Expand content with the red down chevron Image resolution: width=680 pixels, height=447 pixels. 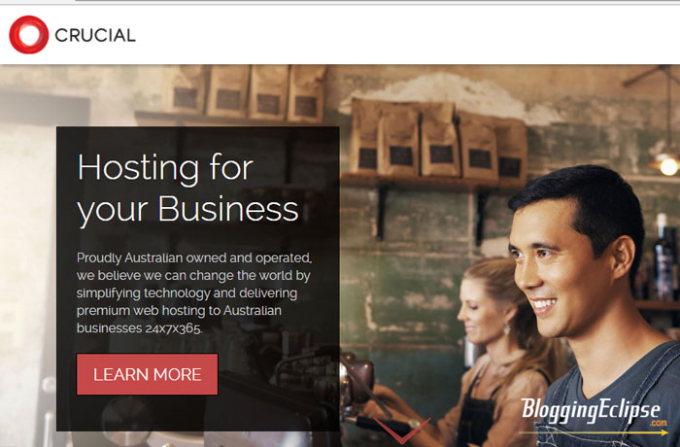(x=402, y=430)
